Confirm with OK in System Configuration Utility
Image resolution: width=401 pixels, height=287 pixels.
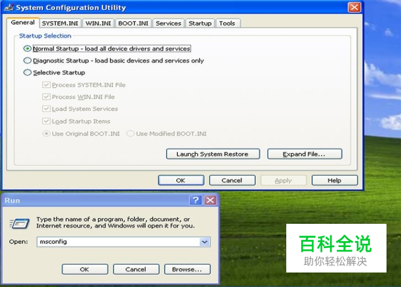181,180
